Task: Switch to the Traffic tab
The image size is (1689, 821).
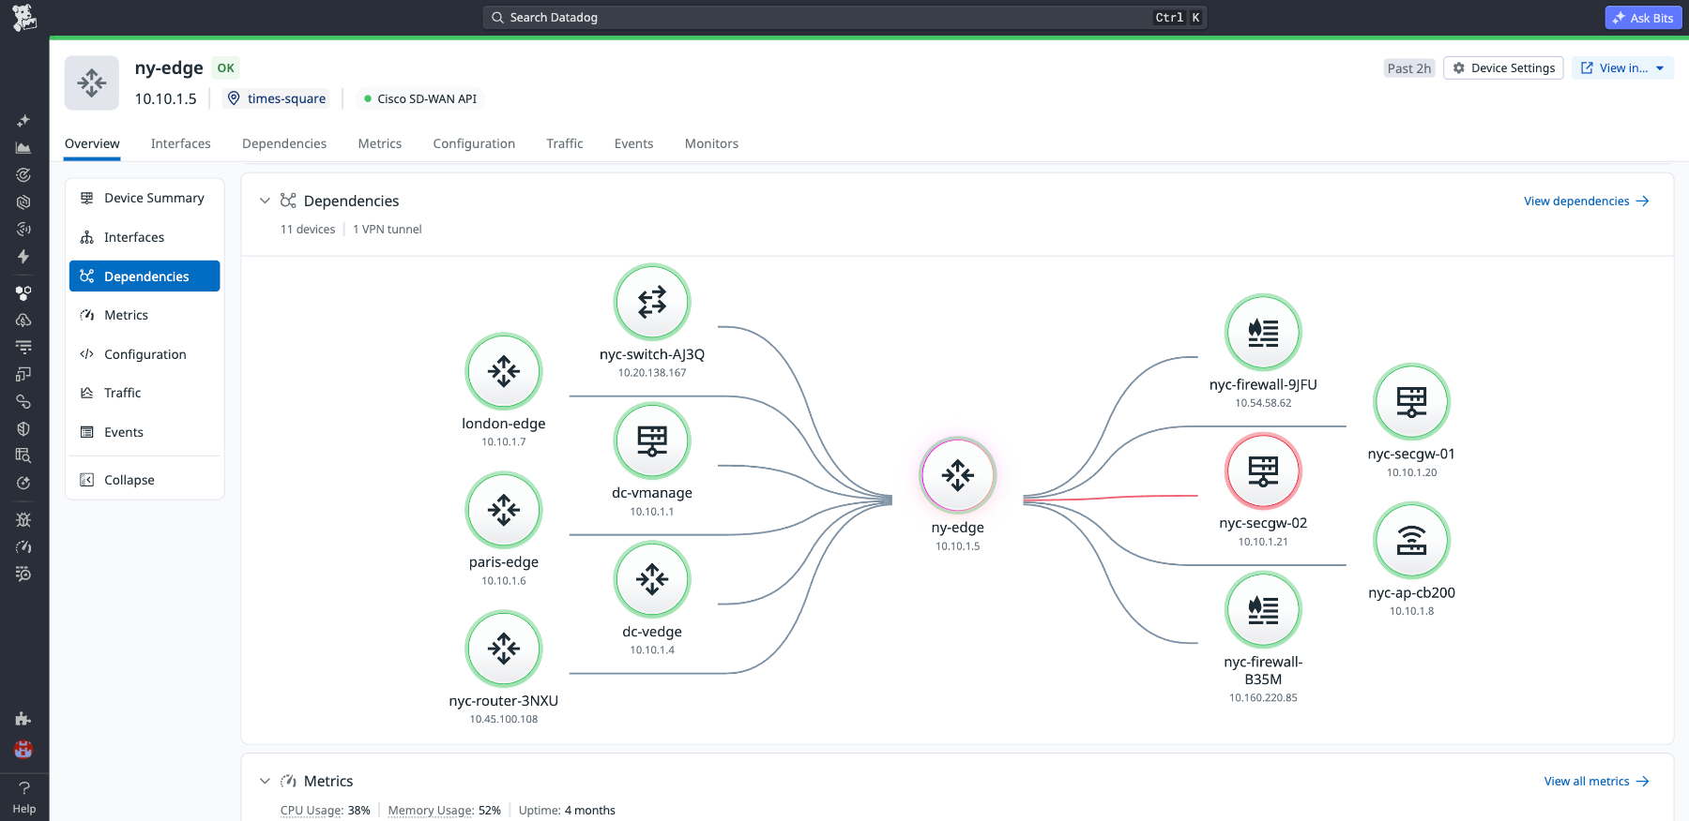Action: point(565,143)
